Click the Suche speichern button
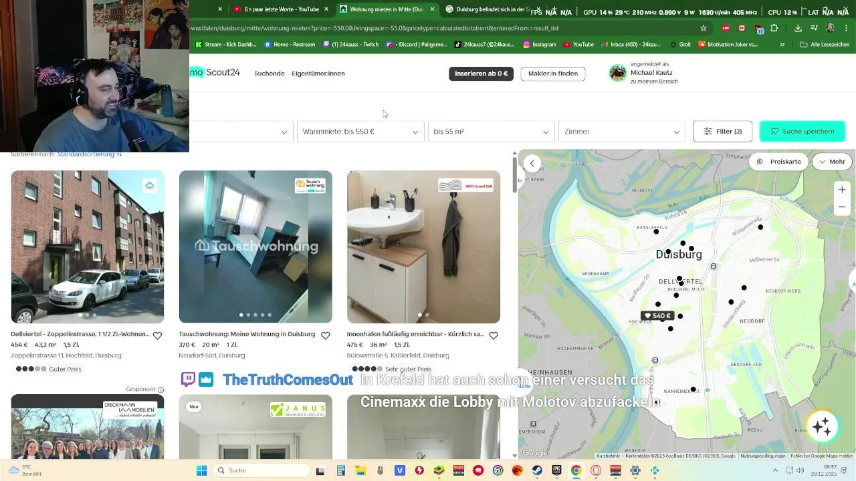The width and height of the screenshot is (856, 481). [802, 132]
